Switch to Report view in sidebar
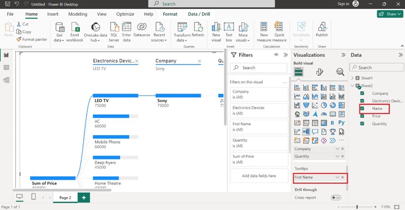The image size is (405, 210). pyautogui.click(x=6, y=55)
